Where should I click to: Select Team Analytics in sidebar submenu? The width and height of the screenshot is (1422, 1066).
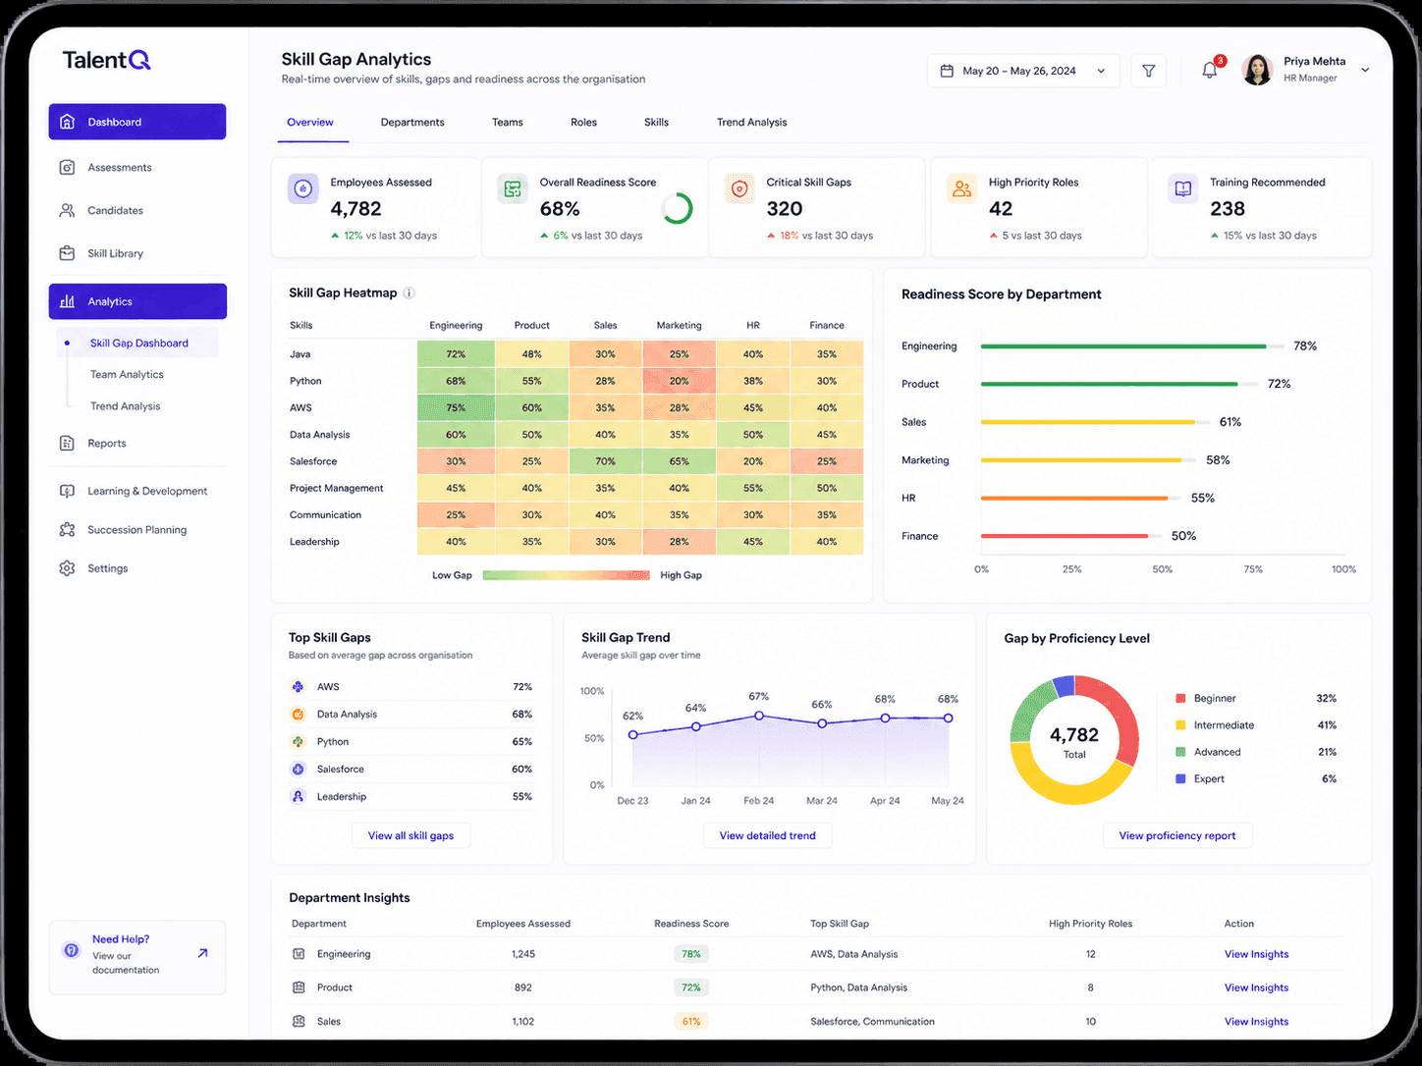click(x=127, y=375)
